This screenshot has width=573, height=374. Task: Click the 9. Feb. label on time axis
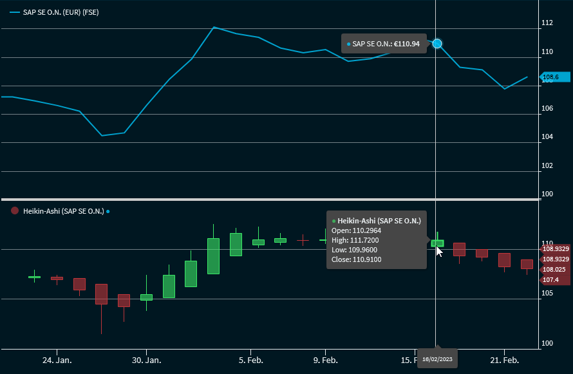click(325, 360)
